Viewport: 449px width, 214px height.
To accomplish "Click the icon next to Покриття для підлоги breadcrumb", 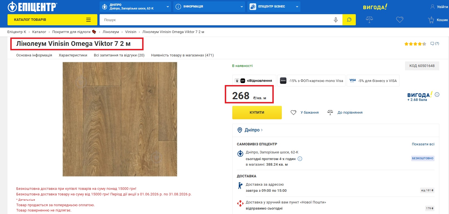I will pos(94,32).
